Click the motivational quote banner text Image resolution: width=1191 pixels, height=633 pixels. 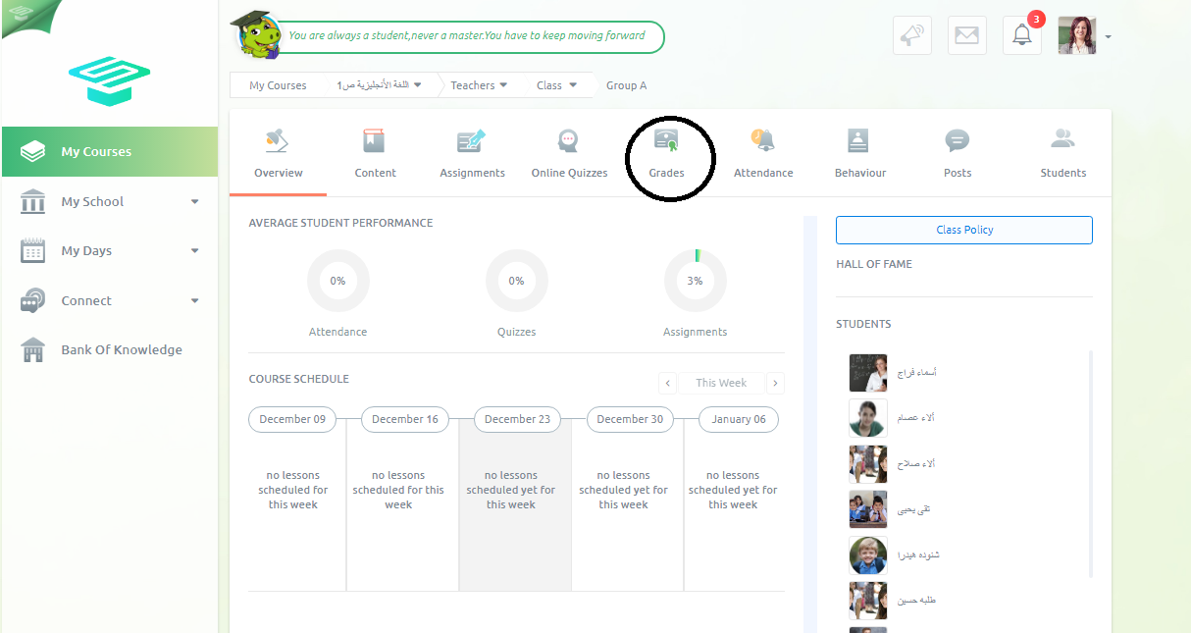[466, 35]
